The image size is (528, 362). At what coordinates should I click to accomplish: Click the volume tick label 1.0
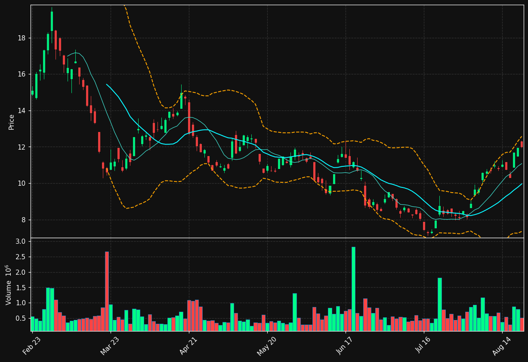[x=21, y=303]
